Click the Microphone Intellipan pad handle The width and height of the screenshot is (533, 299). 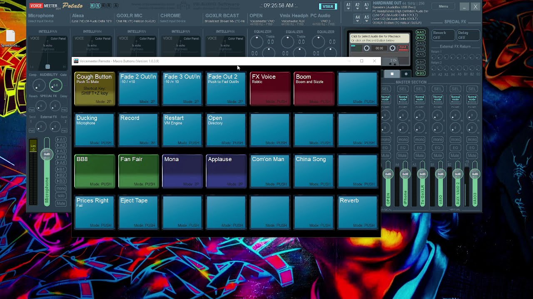[x=47, y=66]
